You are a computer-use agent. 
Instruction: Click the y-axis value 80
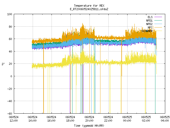point(10,27)
